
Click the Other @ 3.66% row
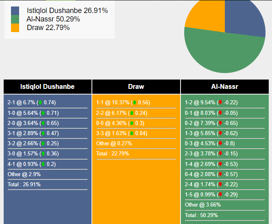click(x=225, y=205)
